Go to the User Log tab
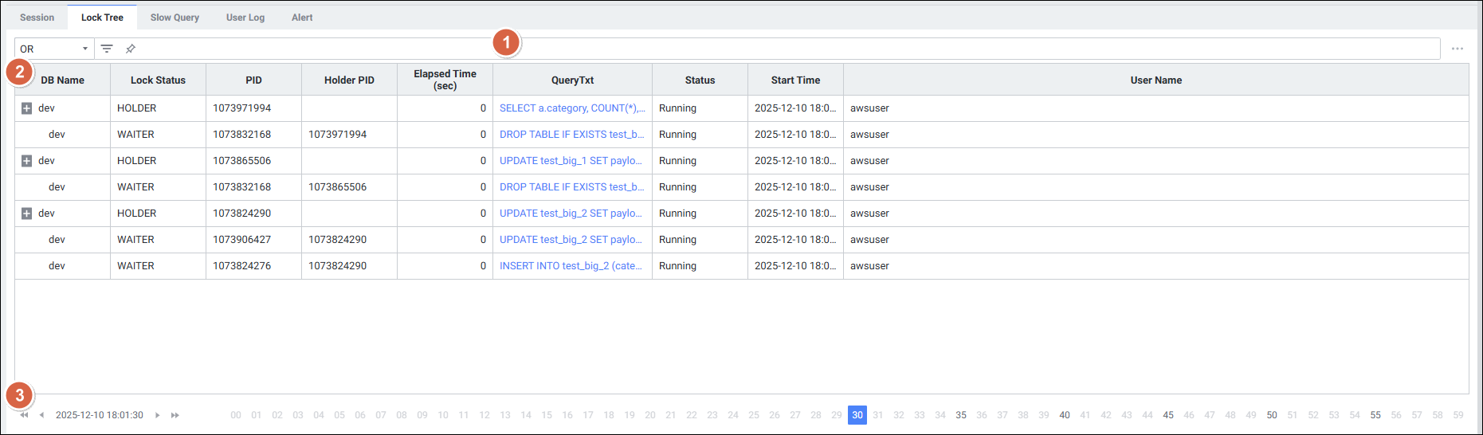 245,18
